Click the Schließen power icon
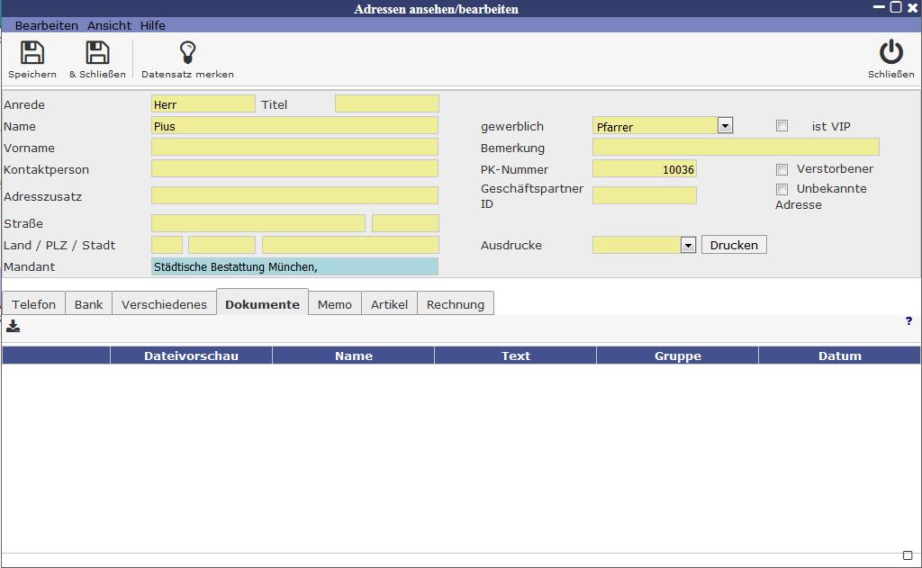Screen dimensions: 922x568 pyautogui.click(x=890, y=53)
